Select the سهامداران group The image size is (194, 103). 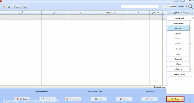point(178,44)
